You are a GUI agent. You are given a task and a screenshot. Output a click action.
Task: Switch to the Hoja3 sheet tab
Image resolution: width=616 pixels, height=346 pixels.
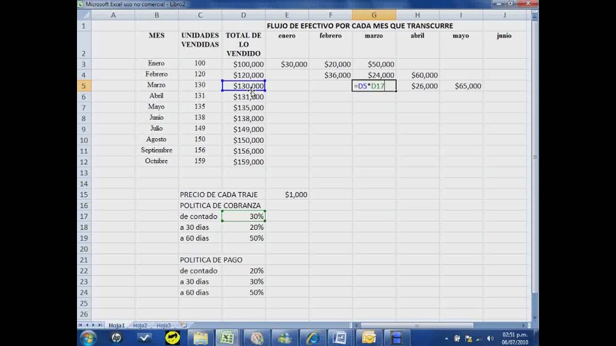pos(164,325)
